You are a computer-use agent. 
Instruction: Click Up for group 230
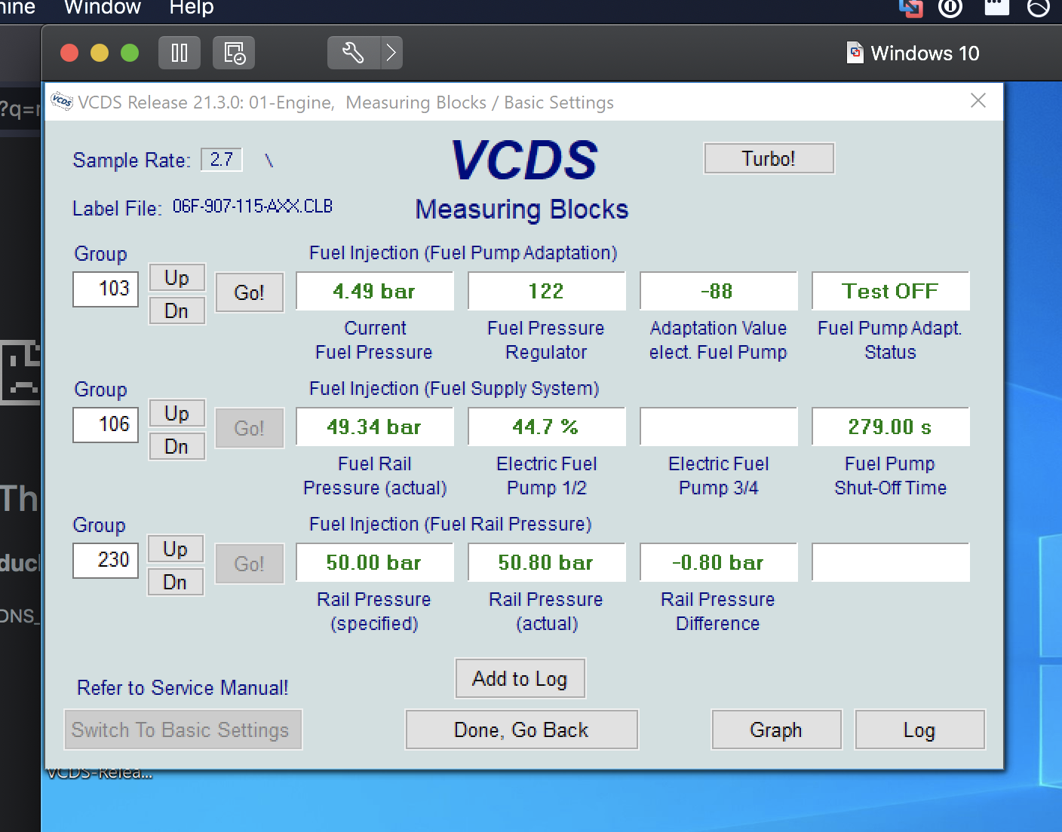tap(176, 549)
